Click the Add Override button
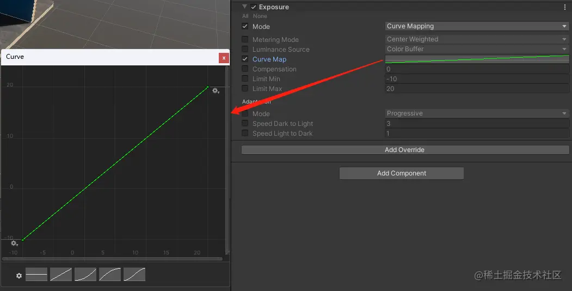572x291 pixels. point(405,150)
